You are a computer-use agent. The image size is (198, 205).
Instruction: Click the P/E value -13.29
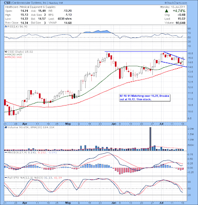68,11
